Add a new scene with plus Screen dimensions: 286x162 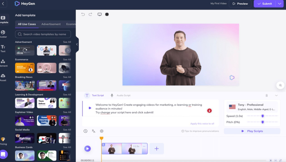[157, 148]
